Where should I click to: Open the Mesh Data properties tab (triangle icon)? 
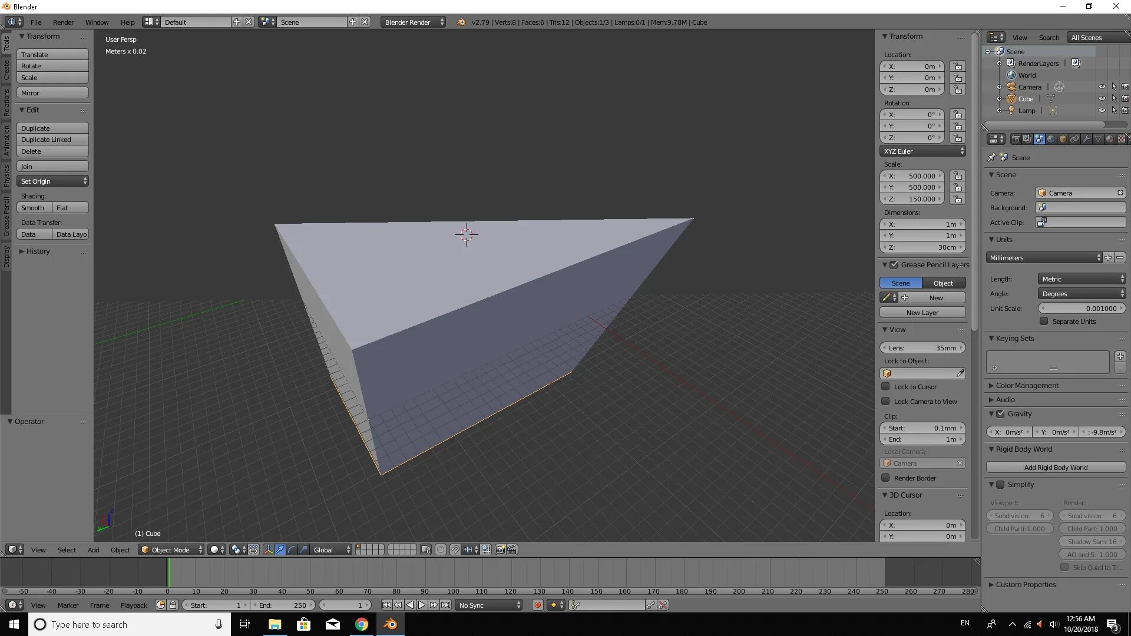(x=1098, y=139)
